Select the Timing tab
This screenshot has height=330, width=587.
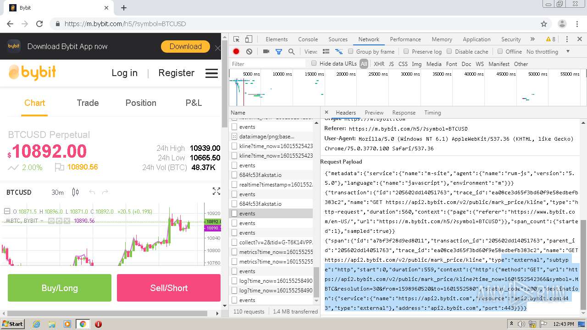point(432,113)
